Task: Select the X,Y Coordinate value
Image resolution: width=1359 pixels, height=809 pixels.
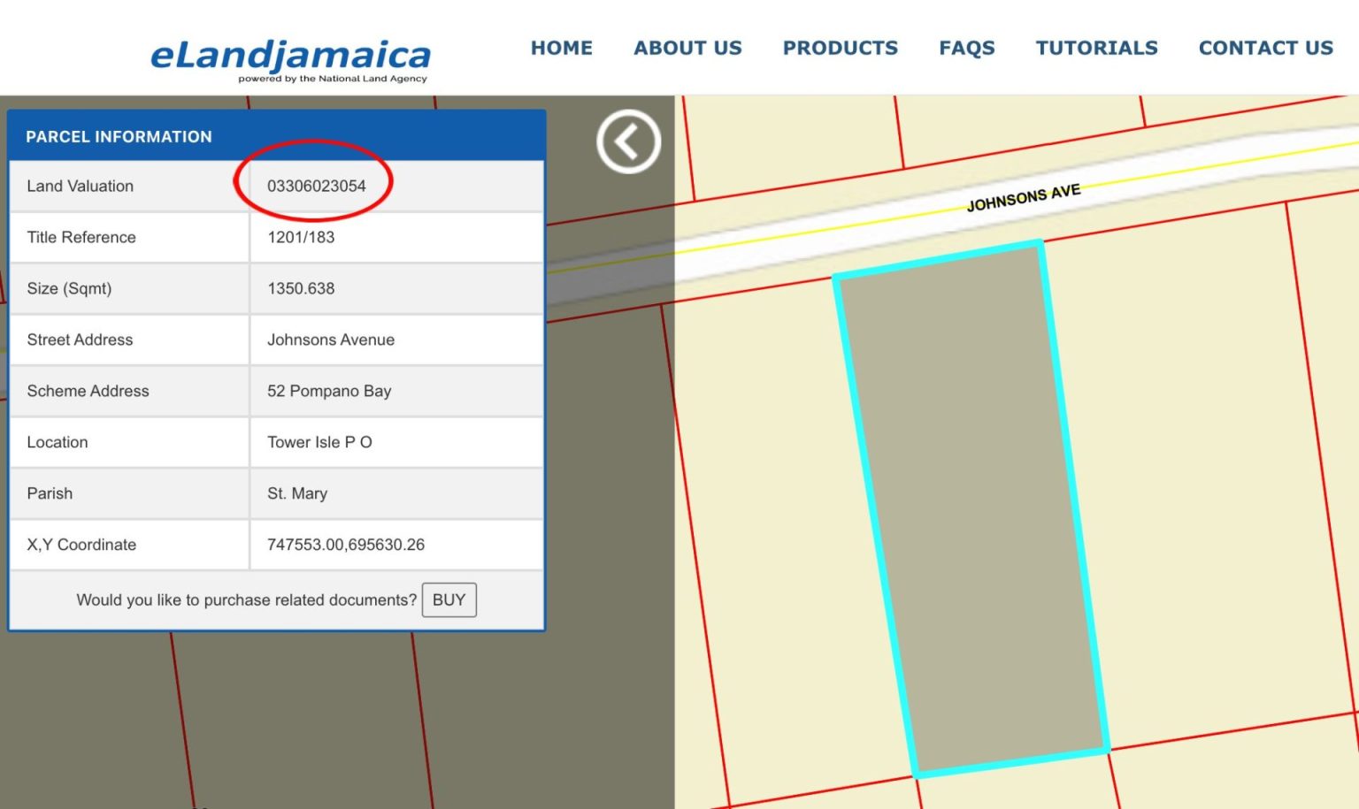Action: click(x=346, y=545)
